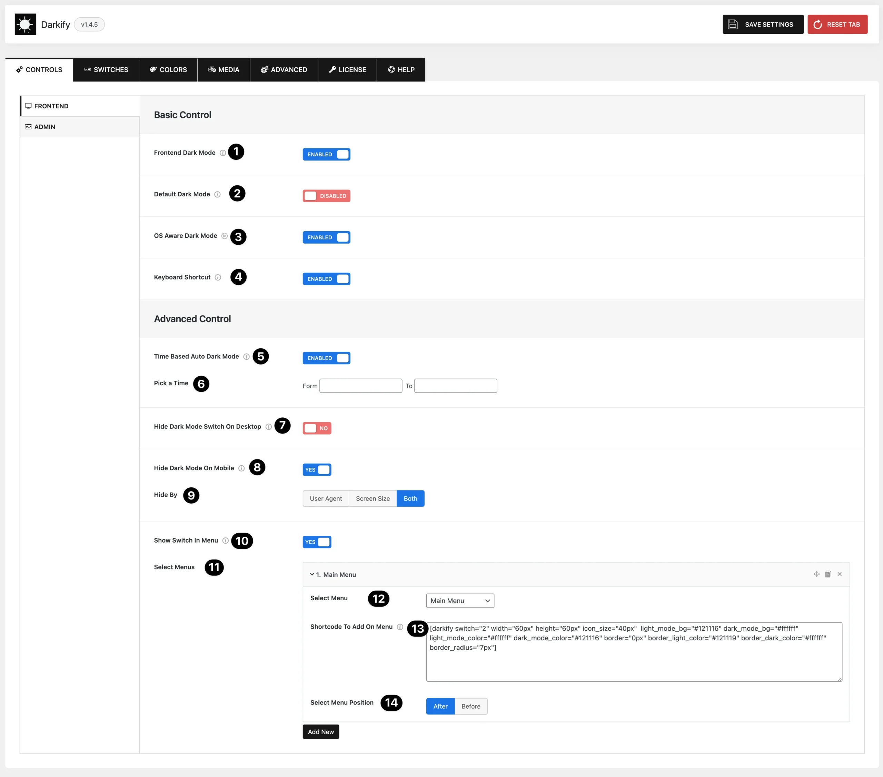Screen dimensions: 883x777
Task: Click the duplicate icon on Main Menu row
Action: click(828, 574)
